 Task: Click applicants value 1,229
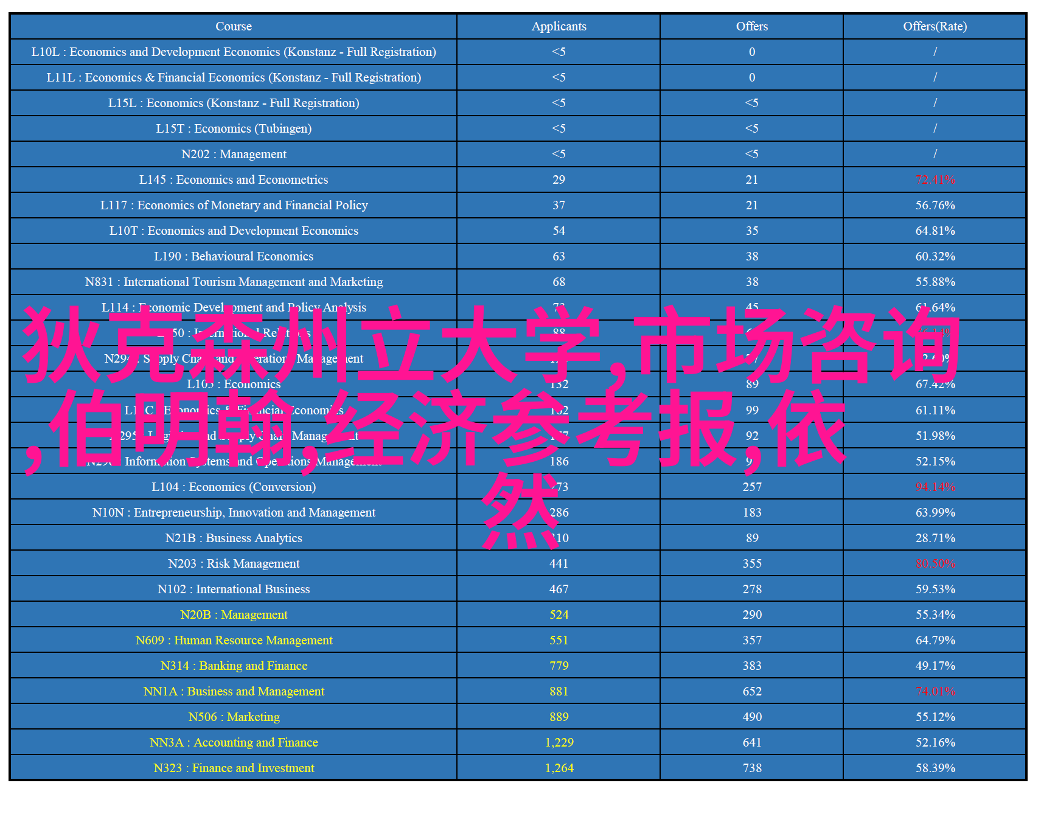pyautogui.click(x=559, y=742)
